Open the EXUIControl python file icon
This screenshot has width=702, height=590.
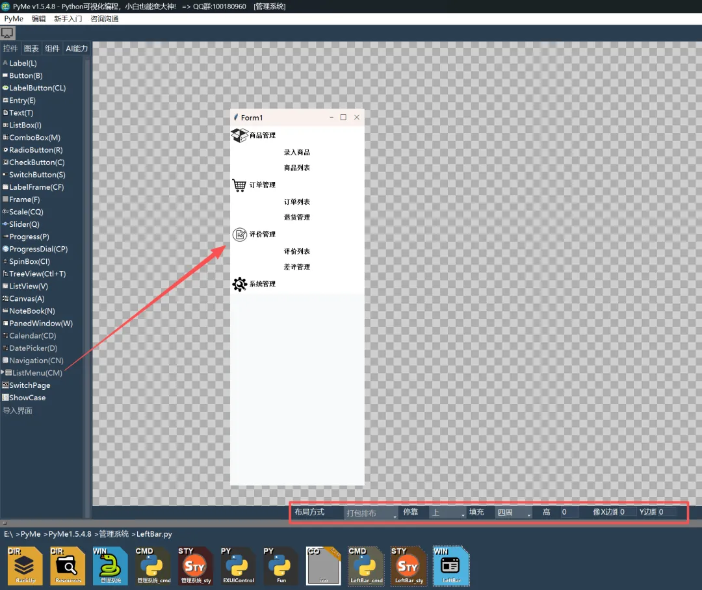[238, 566]
